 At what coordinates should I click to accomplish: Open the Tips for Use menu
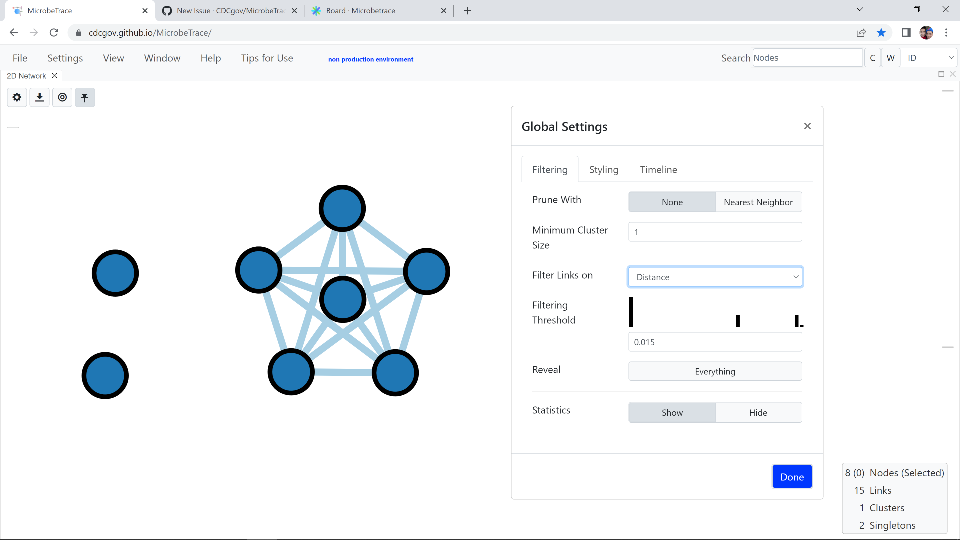click(267, 58)
